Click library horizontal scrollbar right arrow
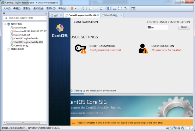 45,123
